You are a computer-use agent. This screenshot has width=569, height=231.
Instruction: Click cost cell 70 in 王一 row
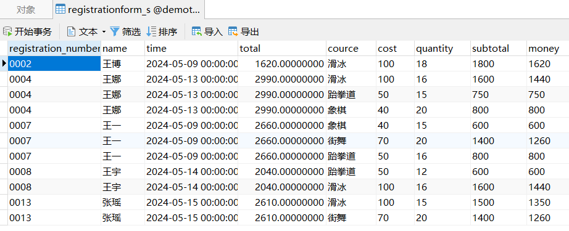coord(395,140)
